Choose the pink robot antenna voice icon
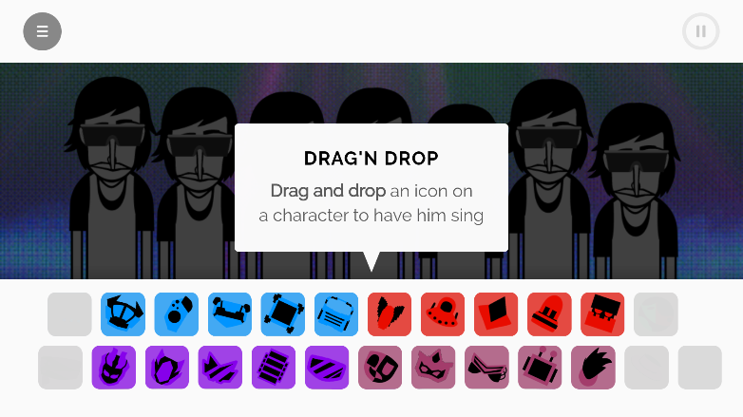The image size is (743, 417). [540, 368]
